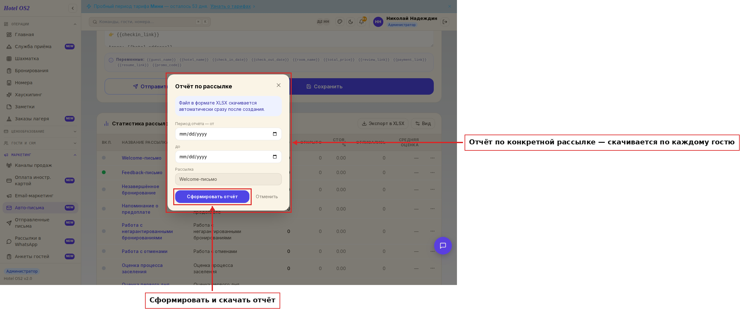Open the theme palette icon

340,22
